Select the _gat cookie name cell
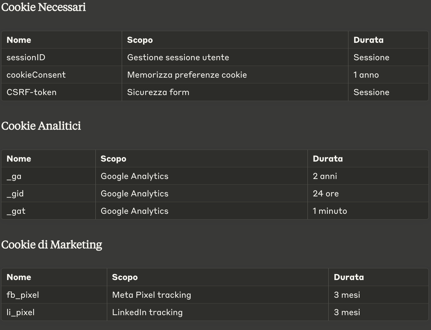 click(16, 211)
